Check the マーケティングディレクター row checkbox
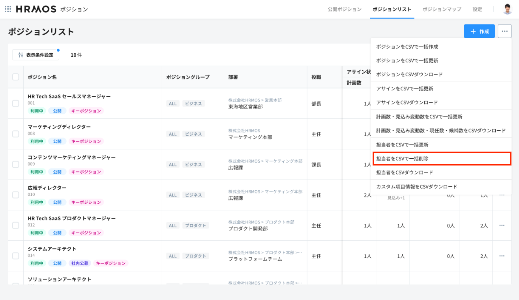 15,134
